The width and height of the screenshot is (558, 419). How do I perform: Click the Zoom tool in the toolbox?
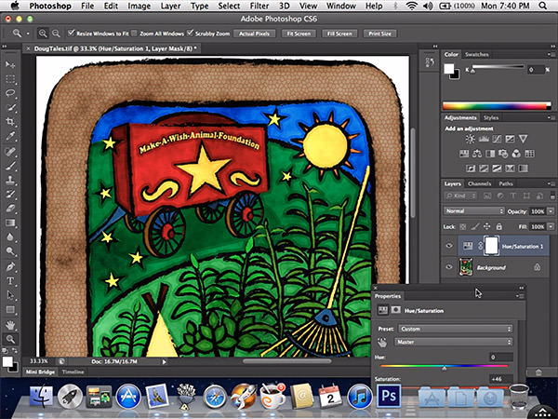click(10, 339)
